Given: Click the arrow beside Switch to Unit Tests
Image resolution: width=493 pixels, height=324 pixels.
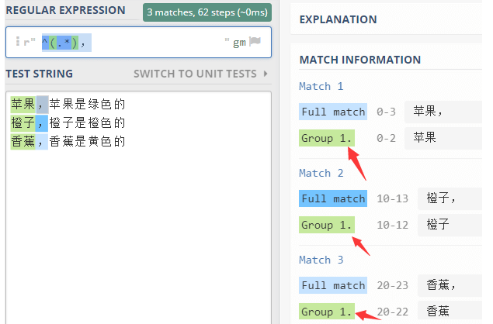Looking at the screenshot, I should click(x=266, y=74).
